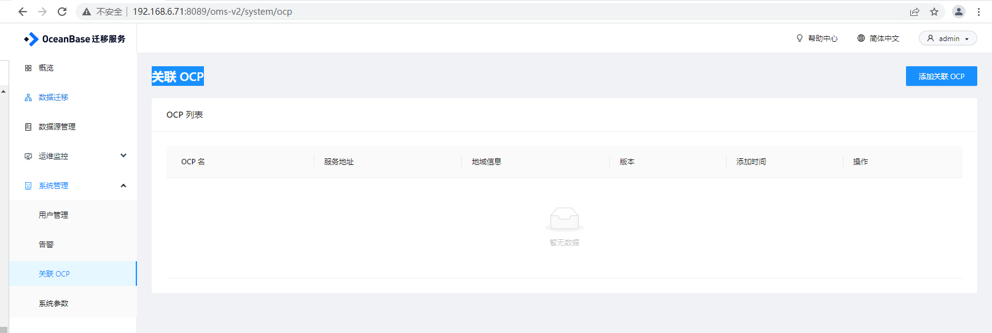
Task: Open the browser three-dot menu
Action: click(x=978, y=12)
